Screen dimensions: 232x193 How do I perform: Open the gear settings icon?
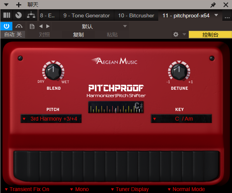[x=176, y=35]
